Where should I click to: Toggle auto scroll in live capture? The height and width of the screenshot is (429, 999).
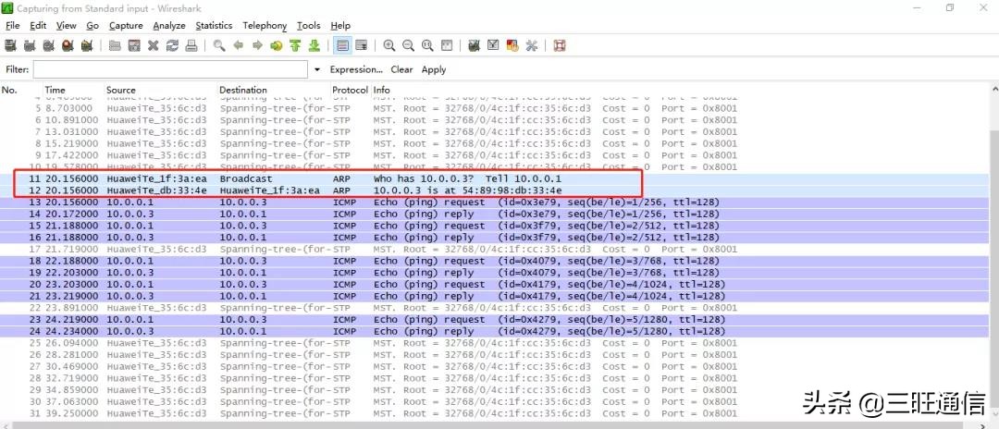(x=362, y=45)
